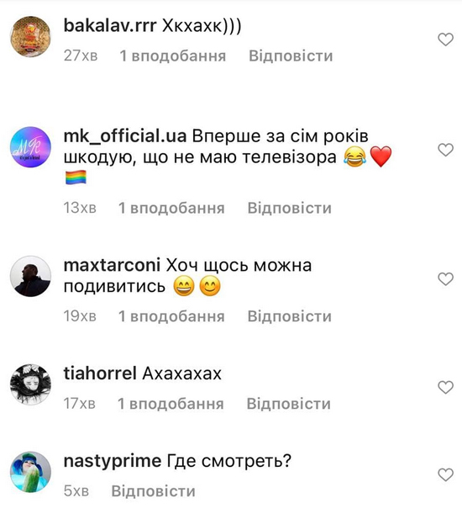
Task: Reply to mk_official.ua comment
Action: [290, 208]
